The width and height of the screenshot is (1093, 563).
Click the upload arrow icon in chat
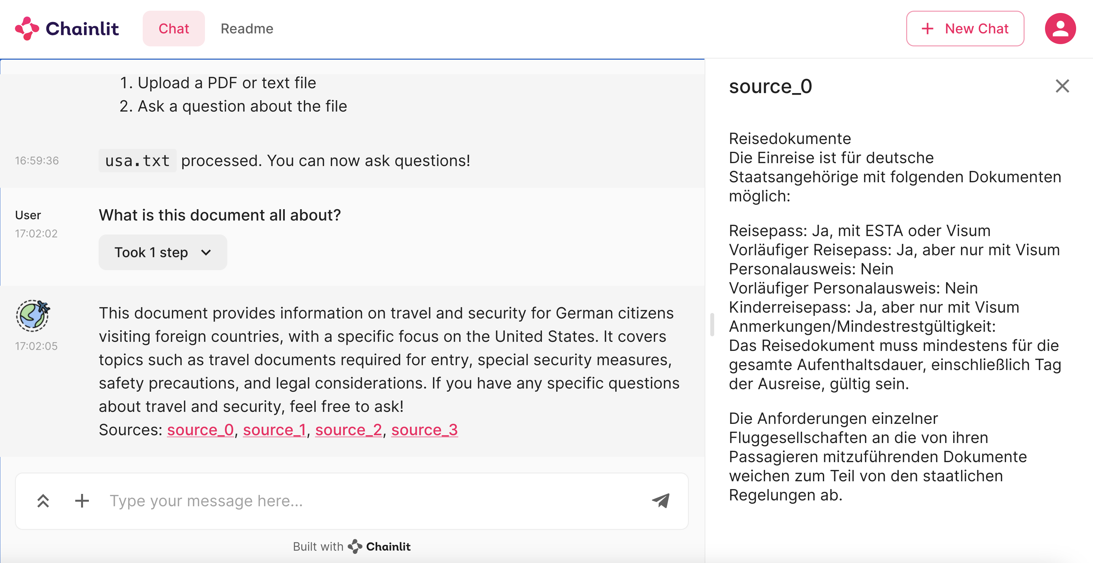click(43, 500)
